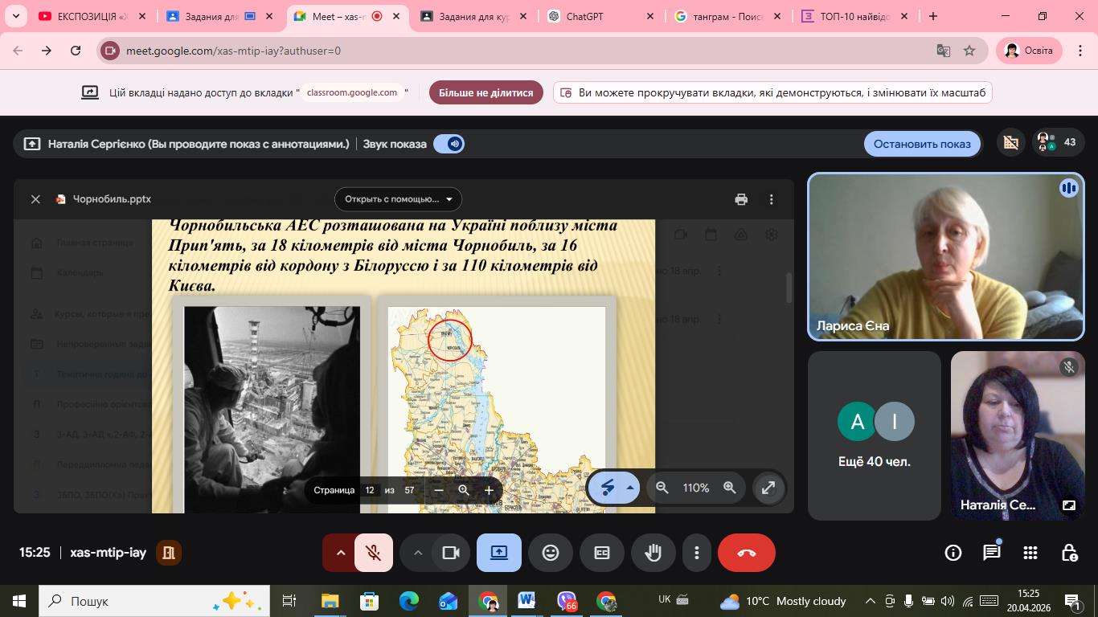Click the raise hand icon
The height and width of the screenshot is (617, 1098).
point(653,553)
